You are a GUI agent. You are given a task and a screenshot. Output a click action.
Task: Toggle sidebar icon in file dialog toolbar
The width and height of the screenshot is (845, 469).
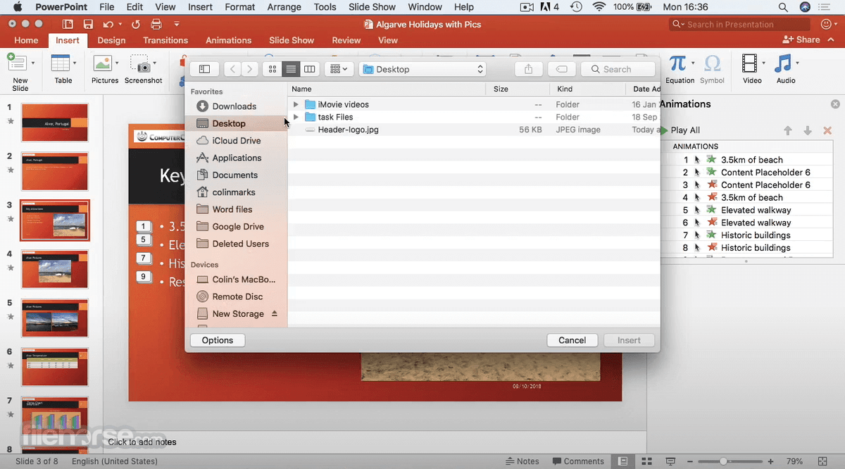click(x=205, y=69)
